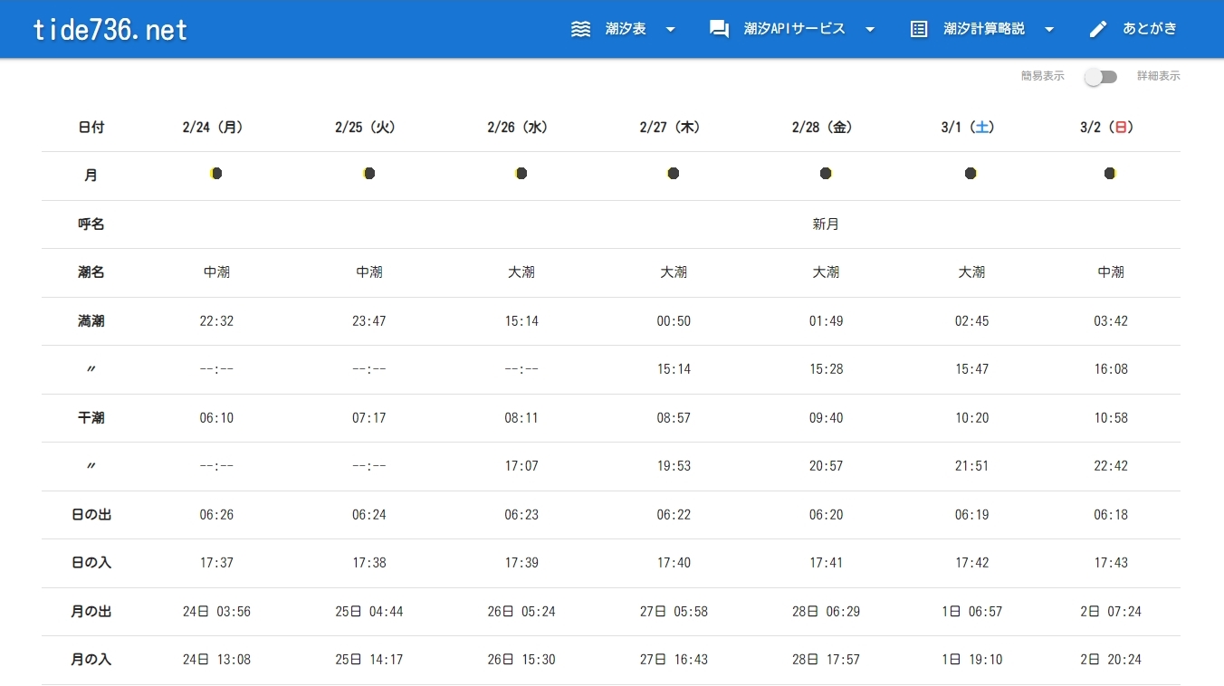The height and width of the screenshot is (686, 1224).
Task: Click the 新月 label under 2/28
Action: point(826,224)
